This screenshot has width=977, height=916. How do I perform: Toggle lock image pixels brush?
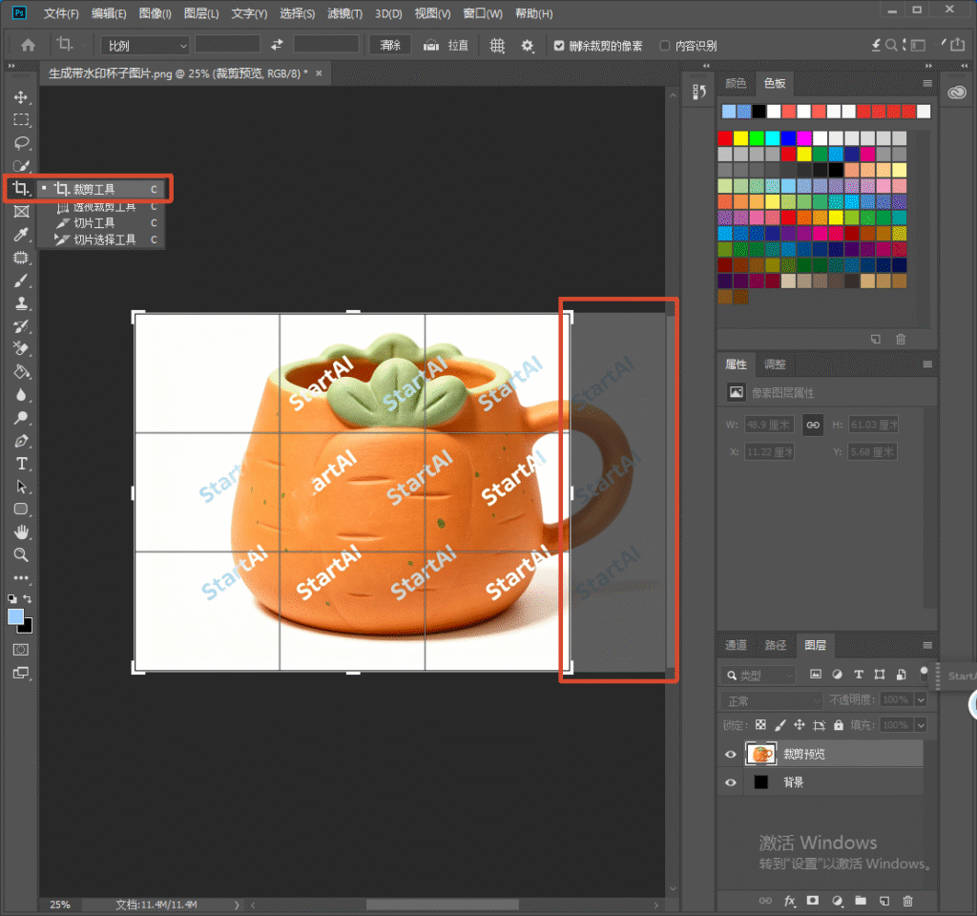pos(780,725)
